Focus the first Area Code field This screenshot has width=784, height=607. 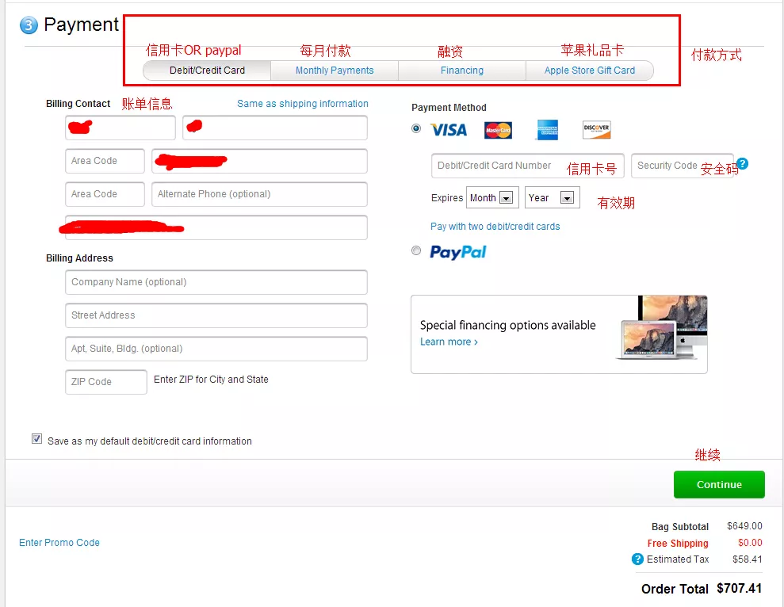(x=105, y=161)
